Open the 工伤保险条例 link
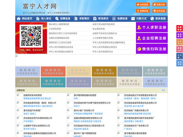The image size is (183, 137). click(55, 29)
